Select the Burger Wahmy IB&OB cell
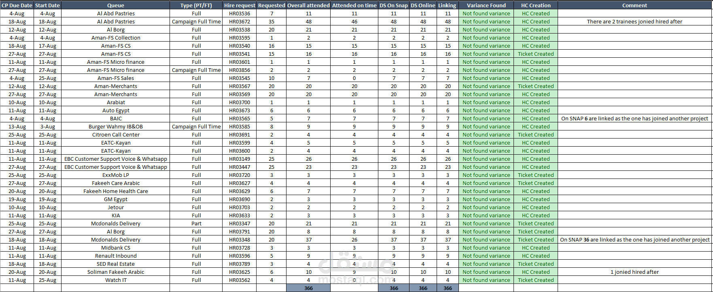Image resolution: width=713 pixels, height=292 pixels. click(116, 126)
